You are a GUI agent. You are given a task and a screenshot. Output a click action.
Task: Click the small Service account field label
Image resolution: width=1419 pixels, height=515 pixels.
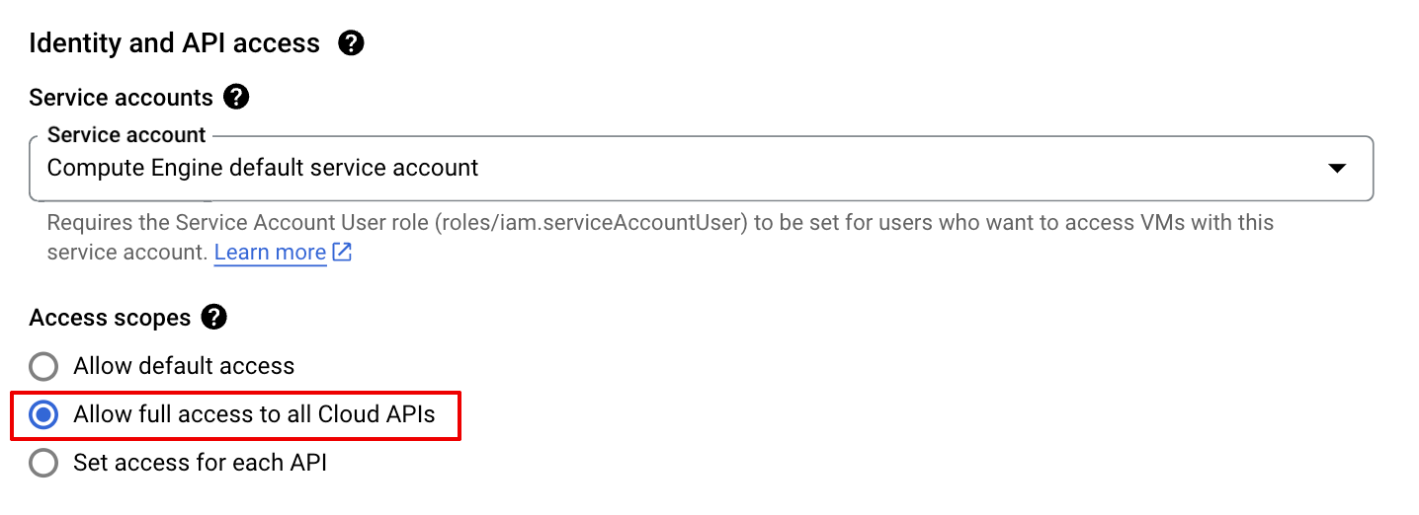click(126, 135)
